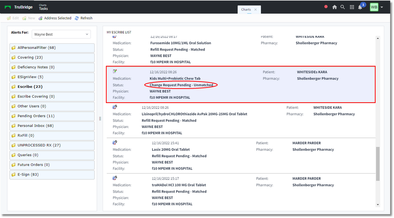The height and width of the screenshot is (218, 394).
Task: Click the escribe list scrollbar thumb
Action: [x=378, y=164]
